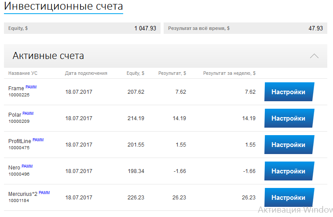This screenshot has width=333, height=217.
Task: Click the Mercurius*2 account name
Action: [x=23, y=194]
